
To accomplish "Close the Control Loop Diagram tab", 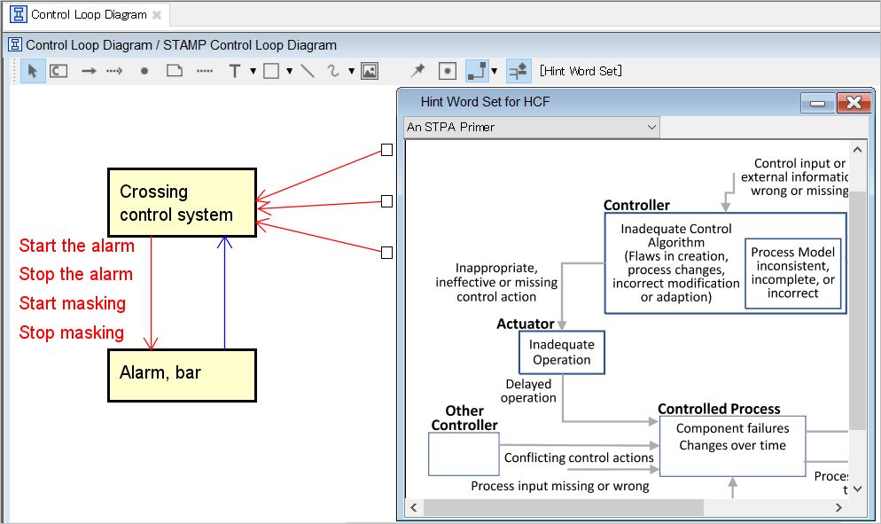I will (157, 15).
